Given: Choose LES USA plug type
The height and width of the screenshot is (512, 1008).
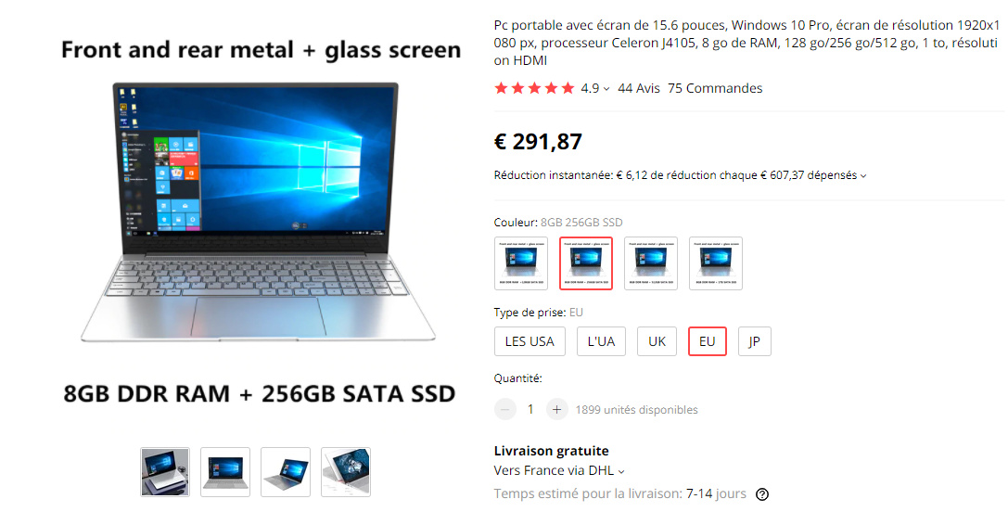Looking at the screenshot, I should tap(530, 341).
